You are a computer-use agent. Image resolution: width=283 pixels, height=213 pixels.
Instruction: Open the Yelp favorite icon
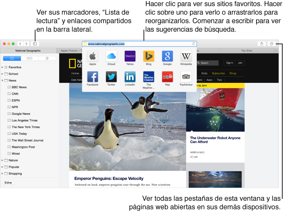pos(167,77)
